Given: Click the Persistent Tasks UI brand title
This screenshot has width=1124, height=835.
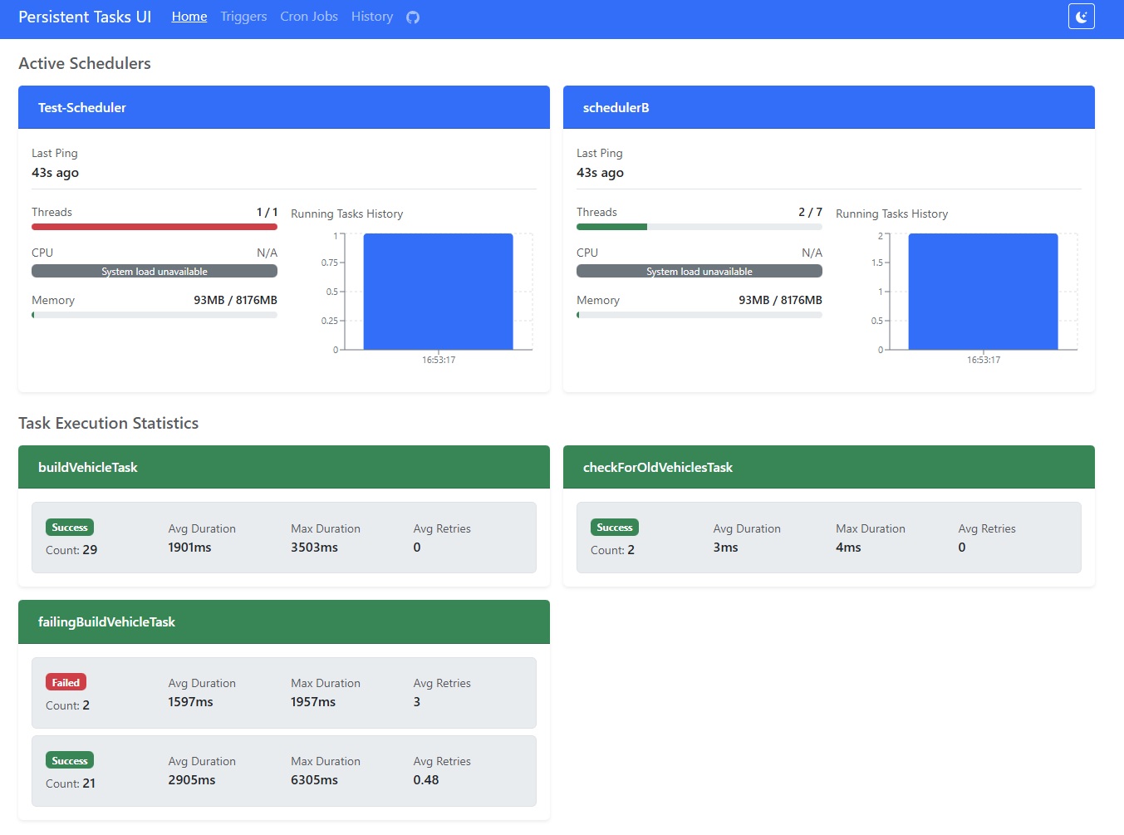Looking at the screenshot, I should tap(85, 17).
